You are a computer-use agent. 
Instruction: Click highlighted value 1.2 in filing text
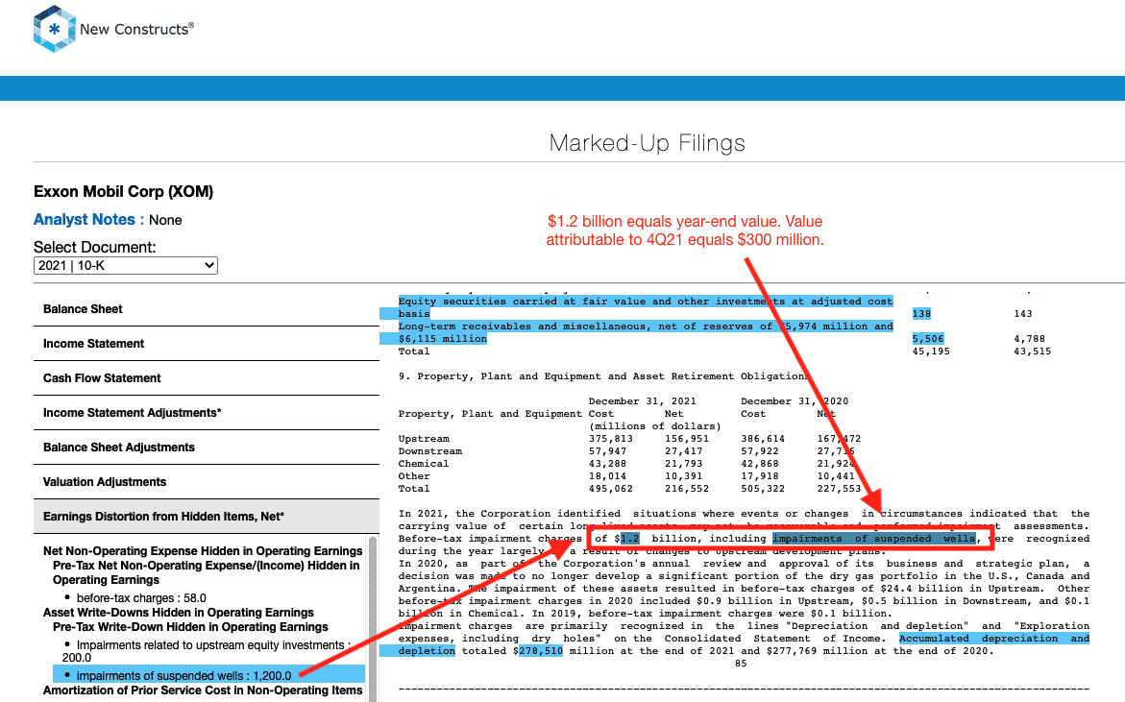click(x=630, y=539)
